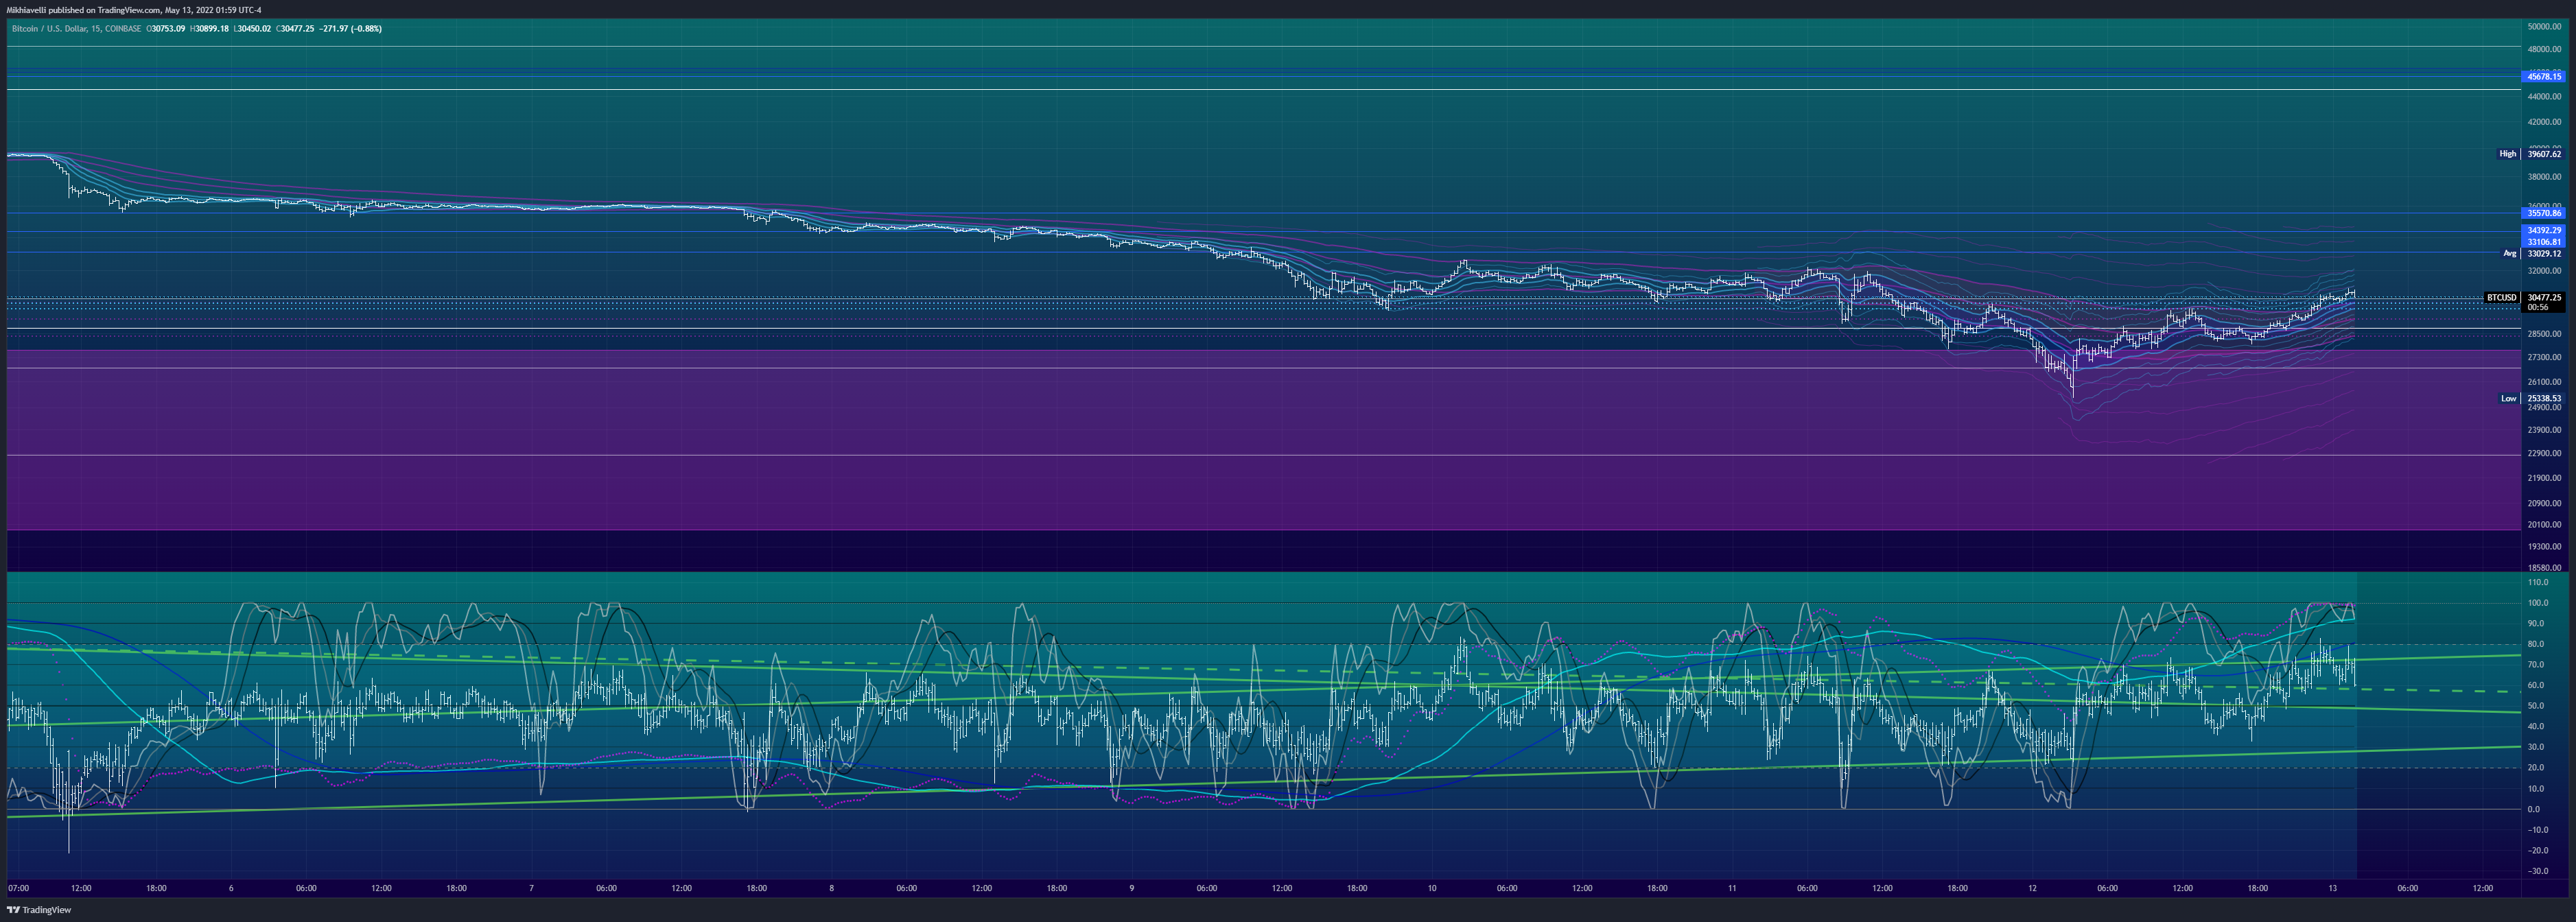Click the 50000.00 mark on the price scale
The height and width of the screenshot is (922, 2576).
[2544, 26]
